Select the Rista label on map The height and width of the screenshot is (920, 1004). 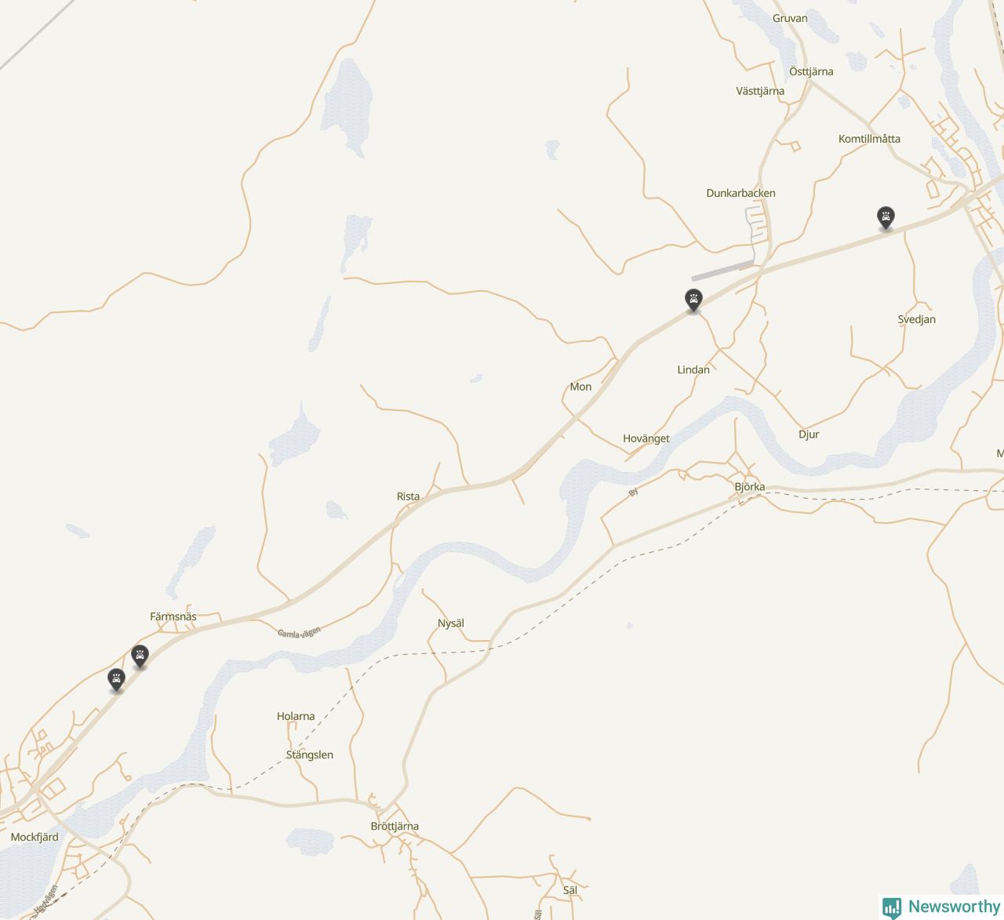pos(408,496)
